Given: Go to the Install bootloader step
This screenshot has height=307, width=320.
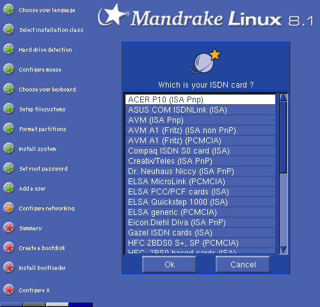Looking at the screenshot, I should [42, 268].
